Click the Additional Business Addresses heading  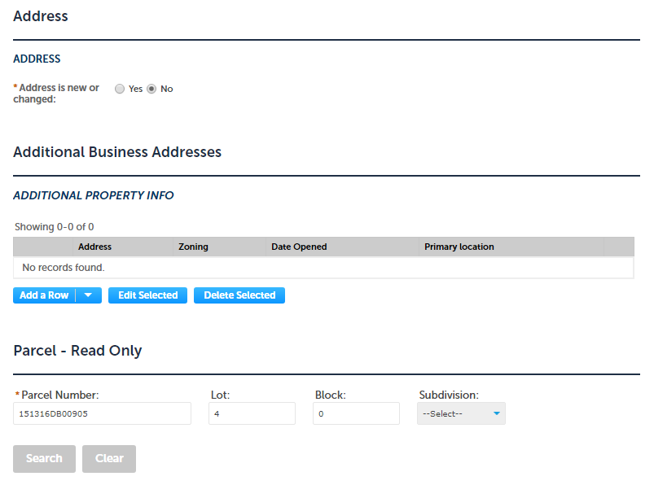click(117, 152)
